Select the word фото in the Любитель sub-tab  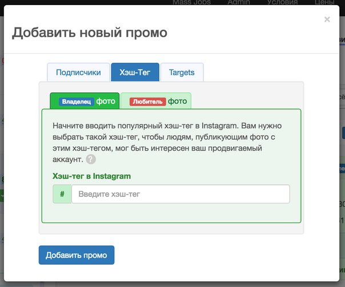[177, 102]
